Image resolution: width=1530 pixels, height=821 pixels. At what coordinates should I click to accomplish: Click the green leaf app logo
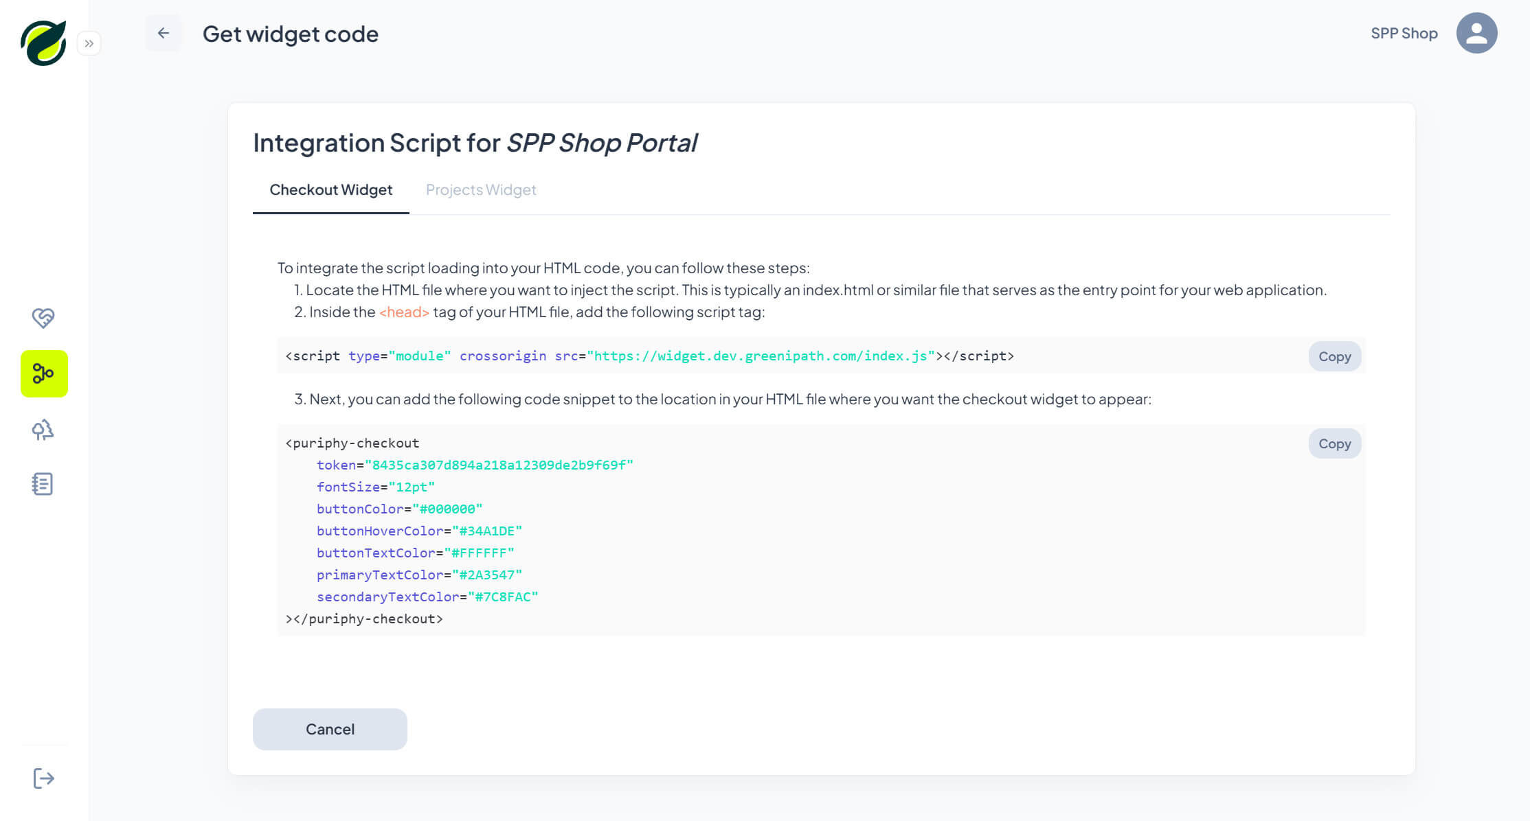click(x=43, y=43)
